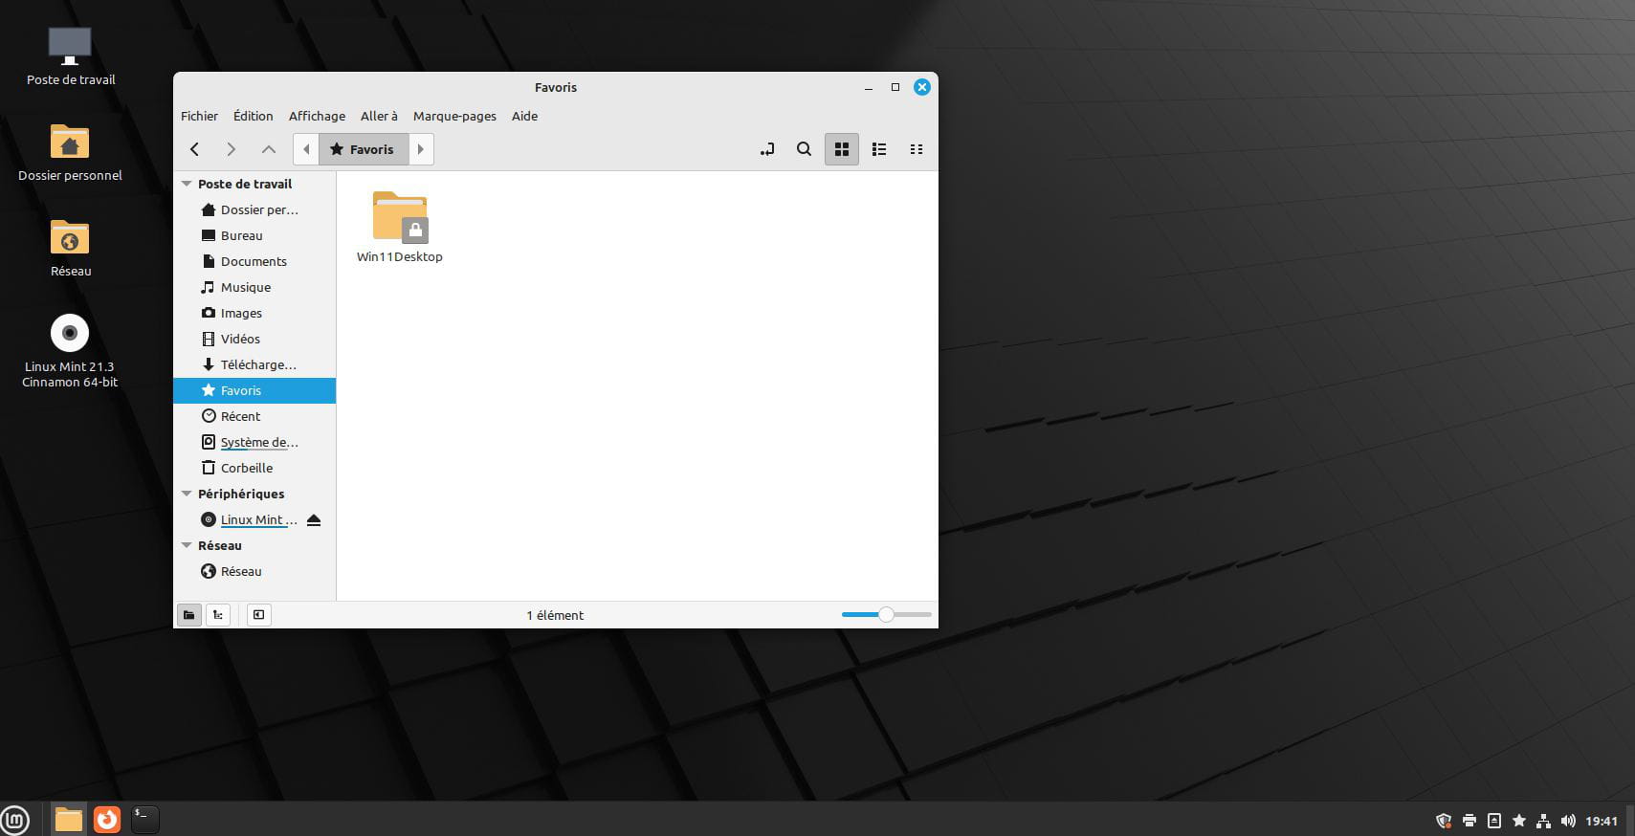The height and width of the screenshot is (836, 1635).
Task: Collapse the Périphériques sidebar section
Action: (187, 494)
